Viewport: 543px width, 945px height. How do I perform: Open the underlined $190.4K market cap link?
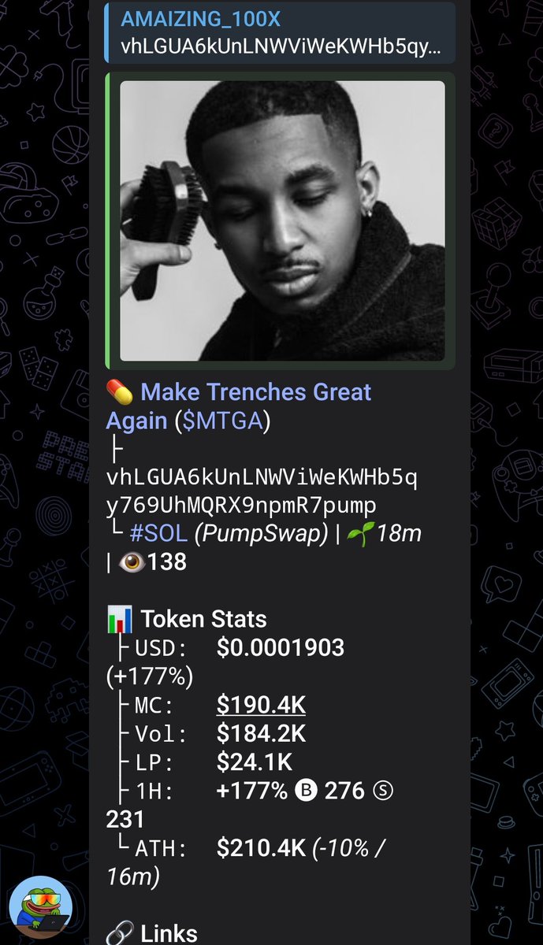tap(261, 705)
